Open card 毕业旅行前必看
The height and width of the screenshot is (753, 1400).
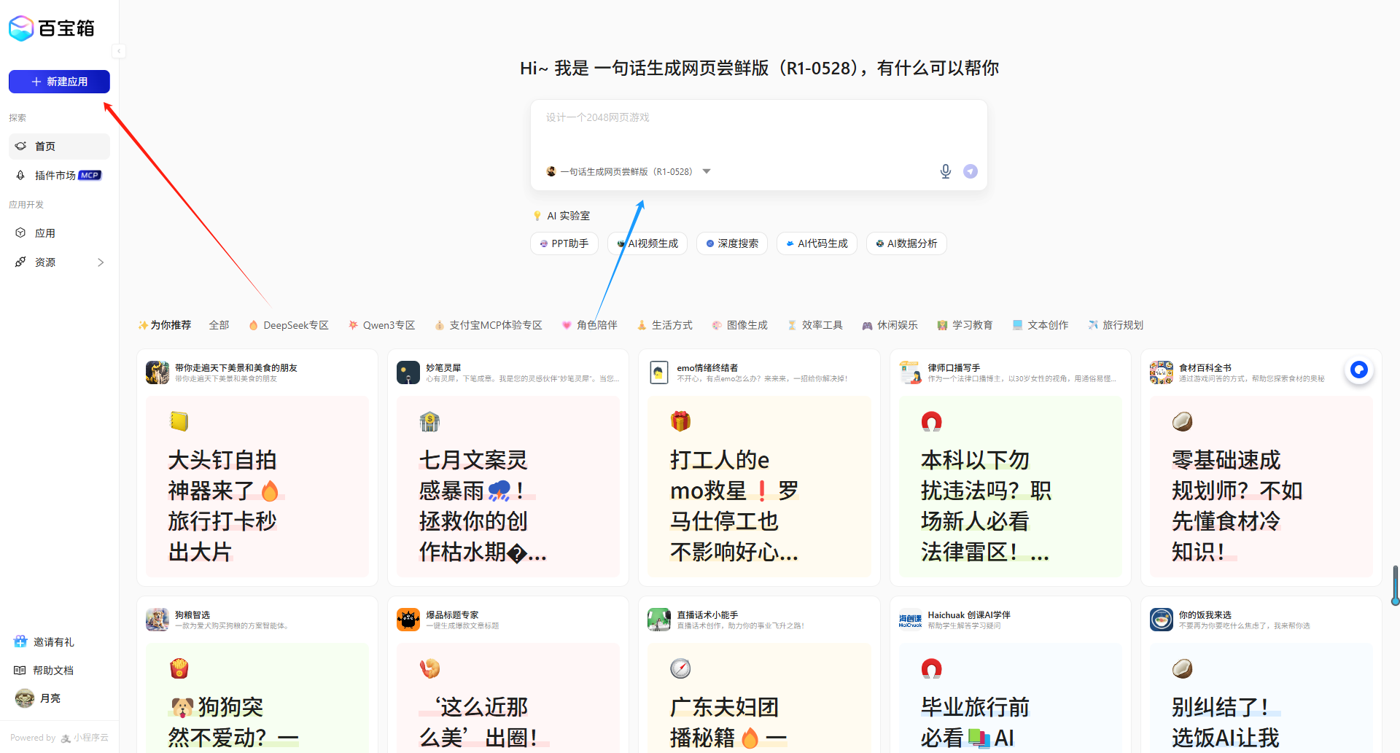point(1011,698)
